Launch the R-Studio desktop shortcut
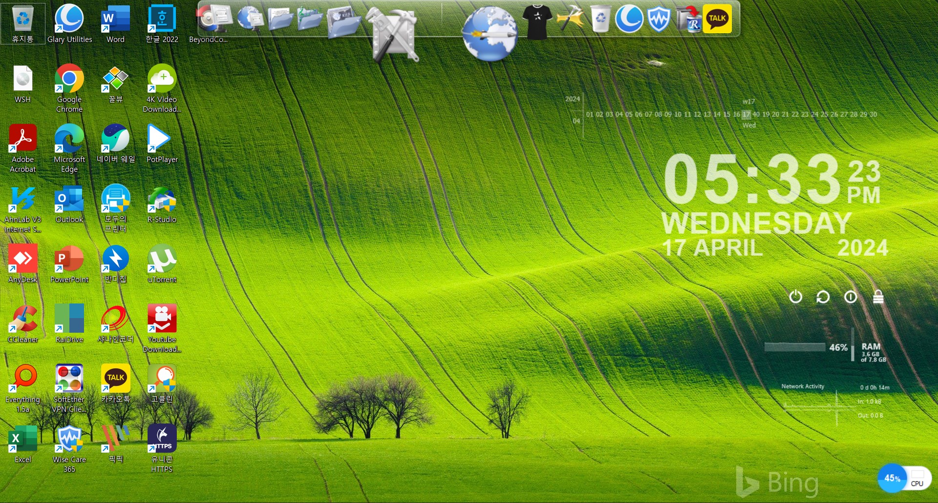This screenshot has width=938, height=503. tap(162, 204)
